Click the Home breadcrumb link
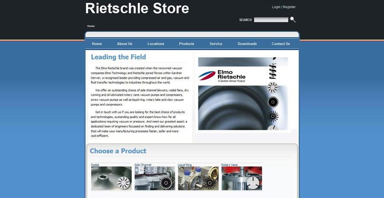This screenshot has height=198, width=384. (91, 26)
